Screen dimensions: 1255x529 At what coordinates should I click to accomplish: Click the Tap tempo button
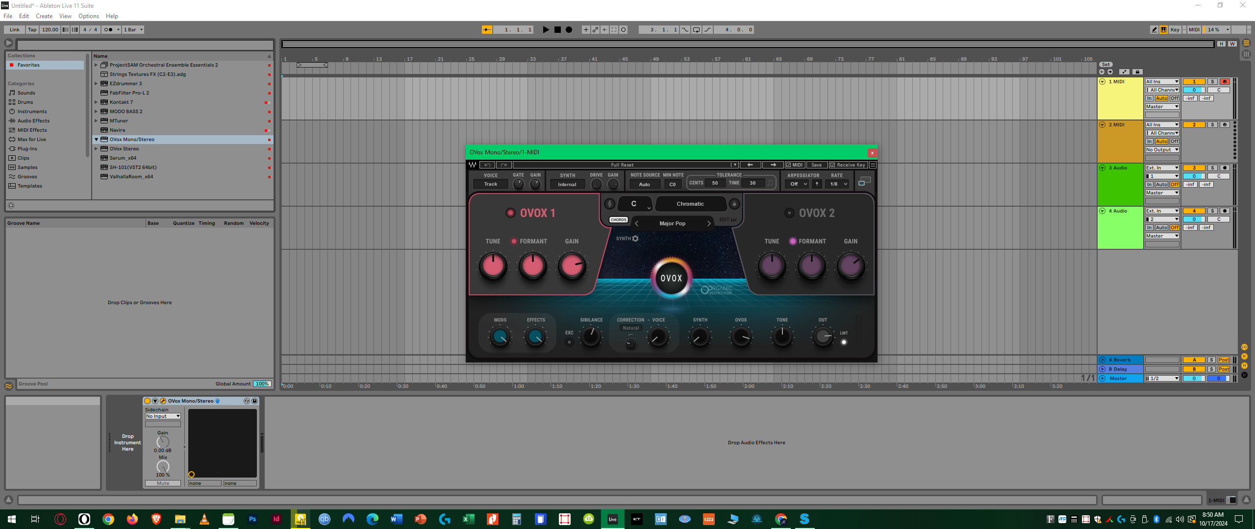32,30
